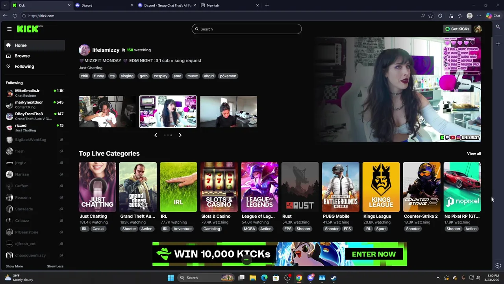Viewport: 504px width, 284px height.
Task: Select Gambling tag under Slots & Casino
Action: [211, 229]
